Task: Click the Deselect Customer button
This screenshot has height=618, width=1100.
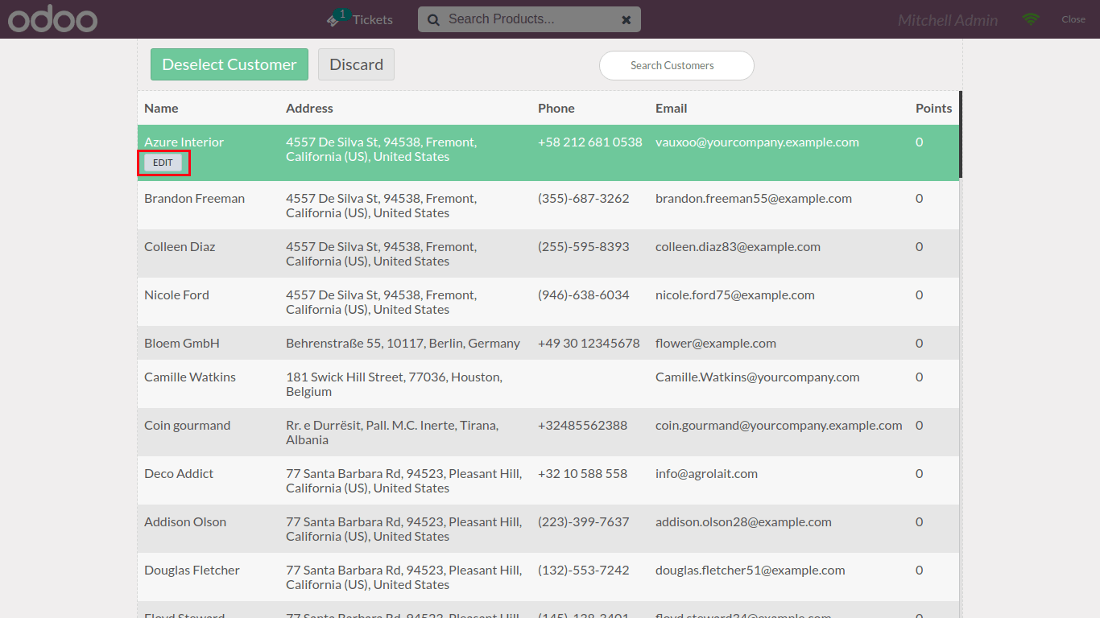Action: [x=230, y=64]
